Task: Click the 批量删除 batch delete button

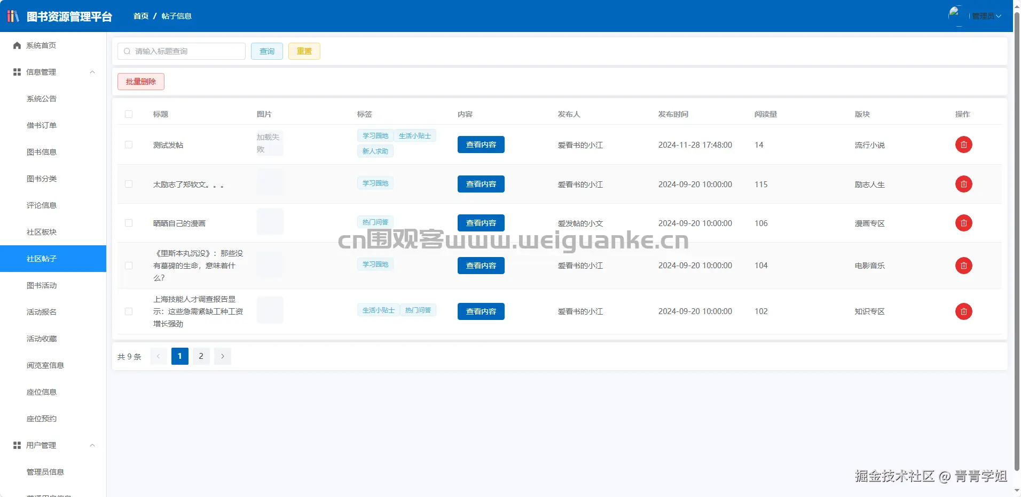Action: (141, 82)
